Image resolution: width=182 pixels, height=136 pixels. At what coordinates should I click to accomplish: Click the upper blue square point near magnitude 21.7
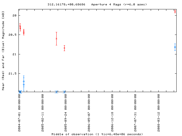[24, 81]
